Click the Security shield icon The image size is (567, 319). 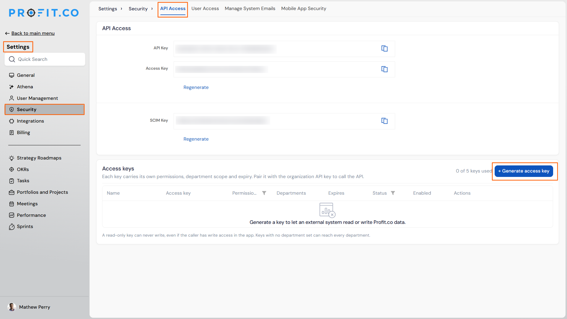pos(12,110)
